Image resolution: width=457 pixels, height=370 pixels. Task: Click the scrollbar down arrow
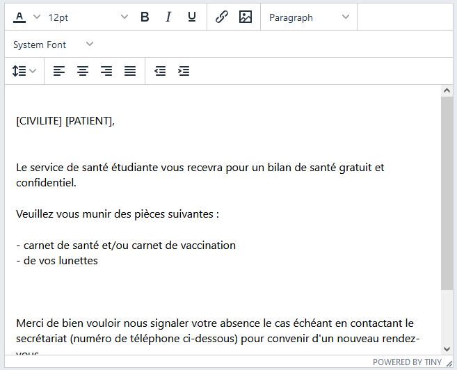(447, 349)
